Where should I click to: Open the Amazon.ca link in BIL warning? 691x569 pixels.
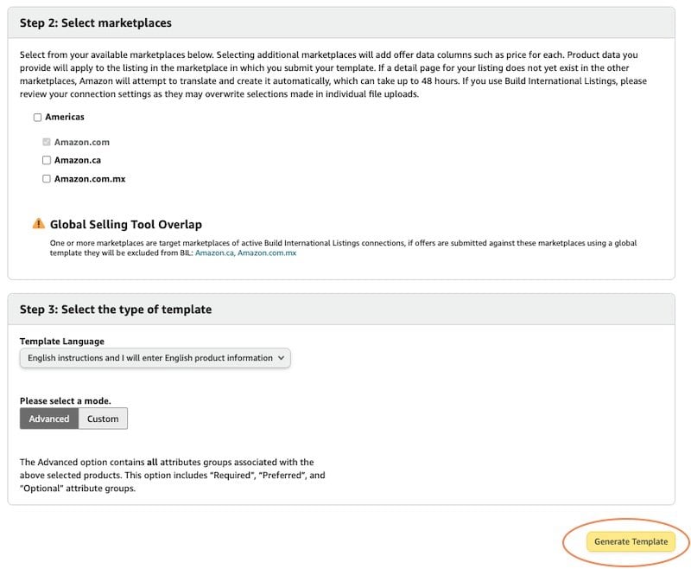coord(214,253)
